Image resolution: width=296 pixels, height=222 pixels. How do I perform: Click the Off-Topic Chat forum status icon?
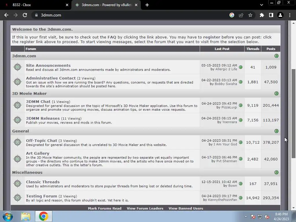17,142
